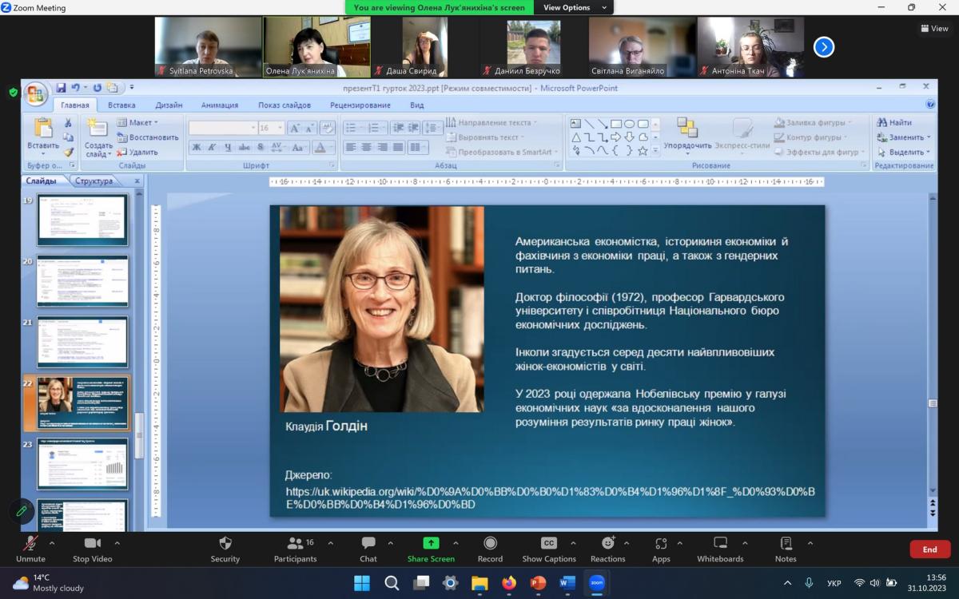Screen dimensions: 959x599
Task: Toggle Stop Video camera button
Action: pos(93,544)
